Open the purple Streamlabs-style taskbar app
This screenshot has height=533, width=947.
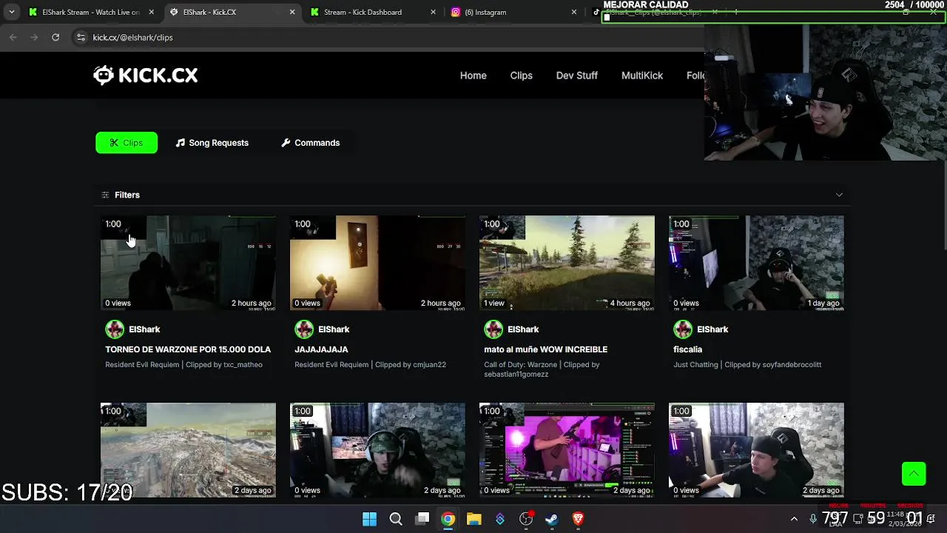coord(500,519)
